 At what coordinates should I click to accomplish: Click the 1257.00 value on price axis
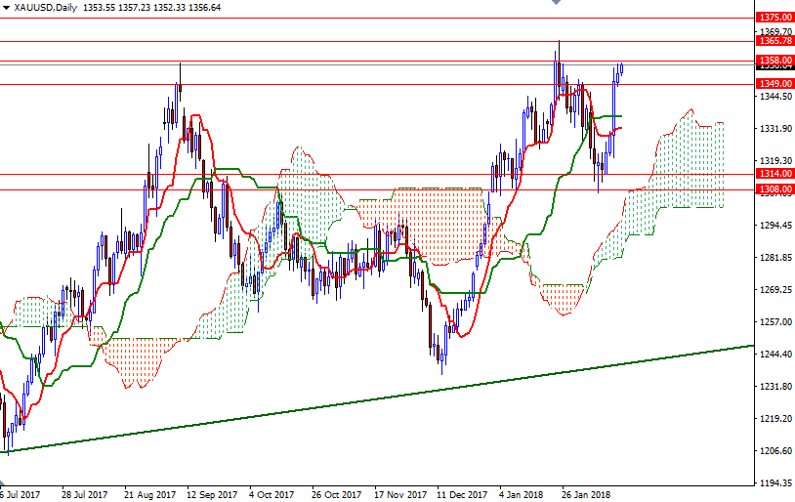point(775,322)
